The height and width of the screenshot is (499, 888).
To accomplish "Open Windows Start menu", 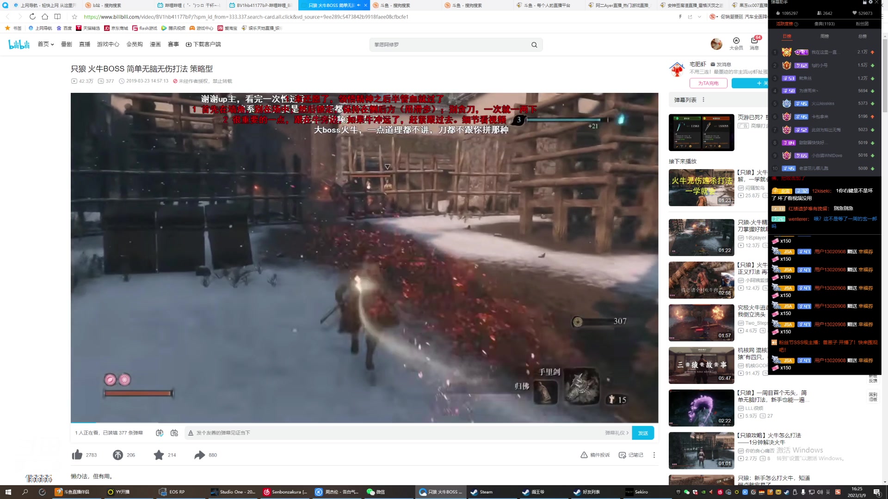I will pos(8,492).
